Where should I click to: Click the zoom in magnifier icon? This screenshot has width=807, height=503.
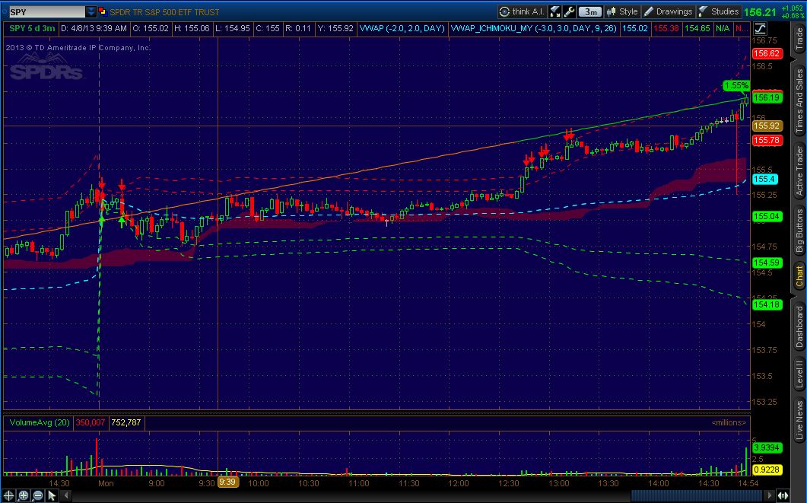pyautogui.click(x=23, y=496)
